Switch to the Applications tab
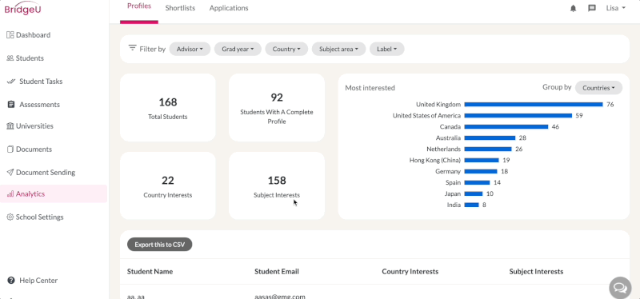This screenshot has height=299, width=640. [x=229, y=8]
